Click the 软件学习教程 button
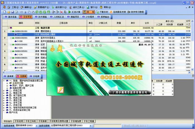The image size is (195, 129). coord(136,12)
